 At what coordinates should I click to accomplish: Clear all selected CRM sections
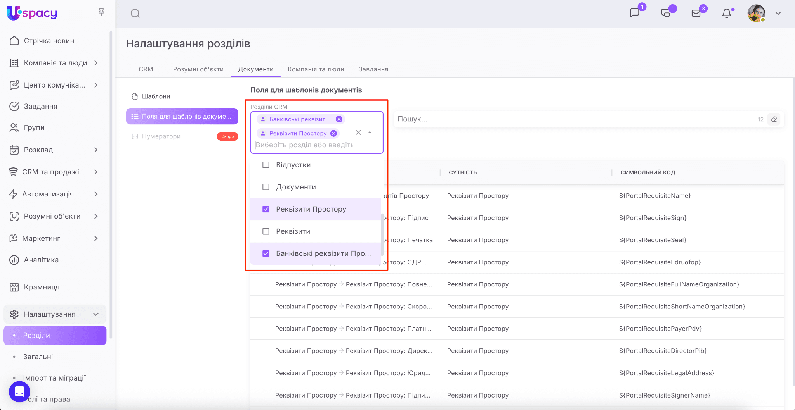coord(358,133)
